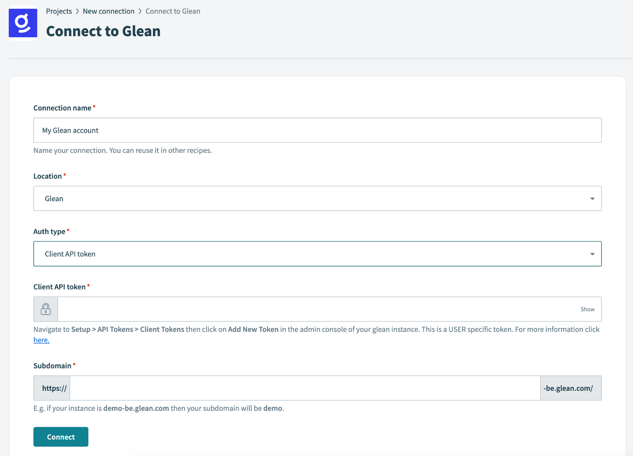Viewport: 633px width, 456px height.
Task: Click the Connection name input field
Action: (316, 130)
